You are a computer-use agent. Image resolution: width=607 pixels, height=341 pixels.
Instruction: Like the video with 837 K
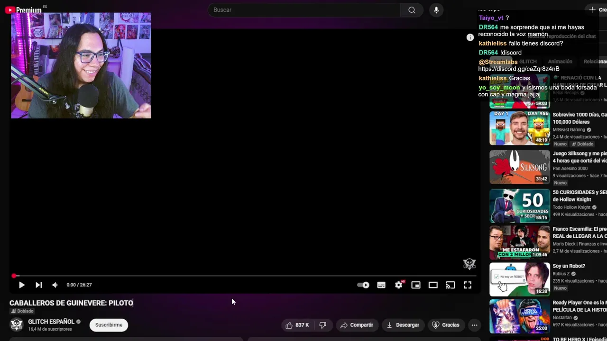pyautogui.click(x=297, y=325)
